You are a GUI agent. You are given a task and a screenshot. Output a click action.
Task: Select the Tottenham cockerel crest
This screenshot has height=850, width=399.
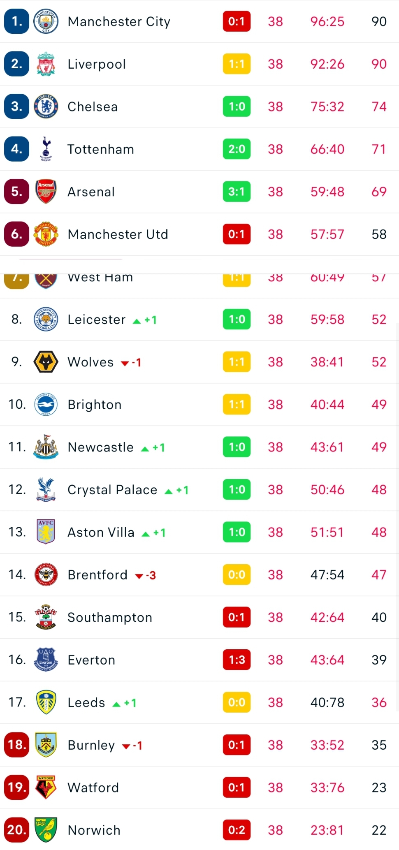[46, 149]
